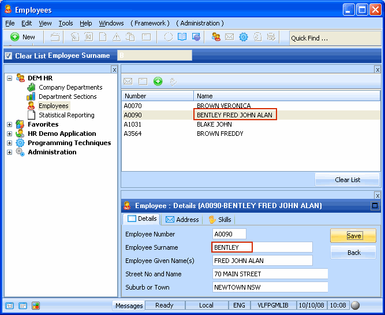
Task: Click the envelope icon above the employee list
Action: (128, 81)
